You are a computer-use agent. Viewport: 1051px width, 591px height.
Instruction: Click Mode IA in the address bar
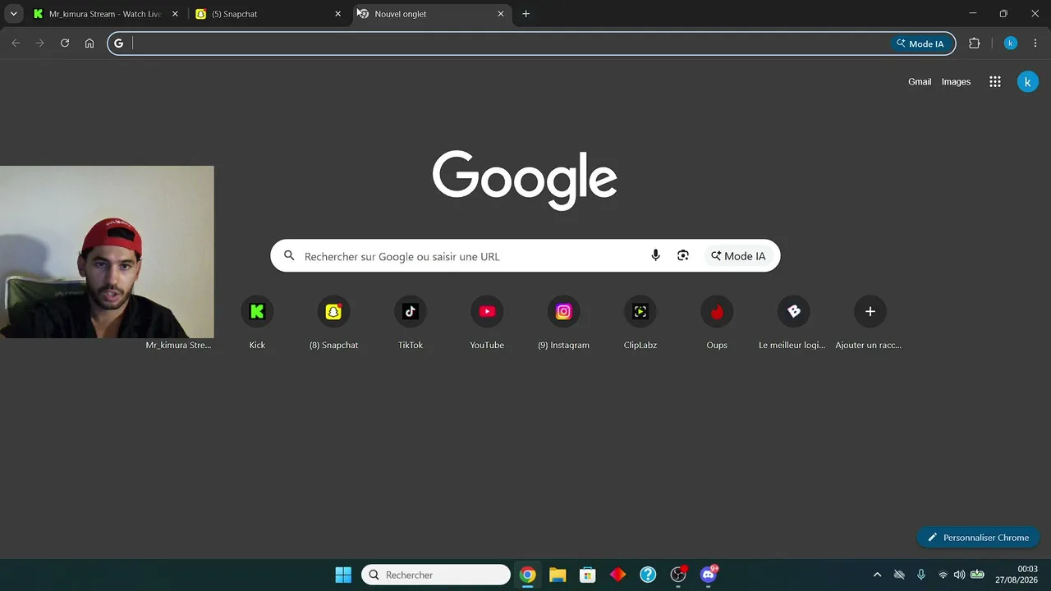click(920, 44)
